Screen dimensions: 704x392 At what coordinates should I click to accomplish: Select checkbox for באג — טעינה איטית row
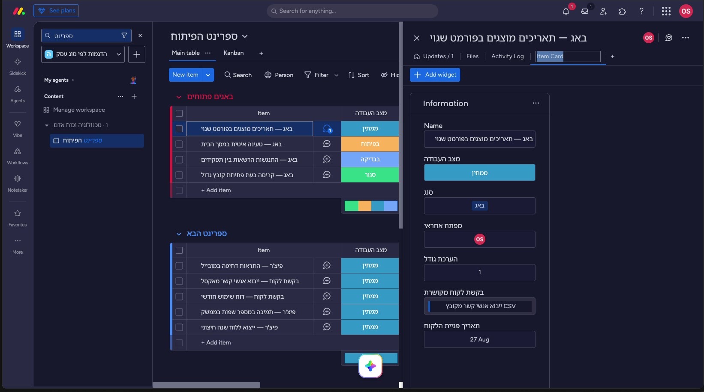click(179, 144)
